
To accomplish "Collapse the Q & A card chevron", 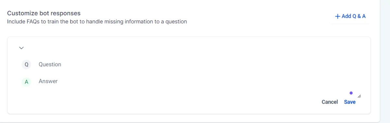I will tap(21, 48).
